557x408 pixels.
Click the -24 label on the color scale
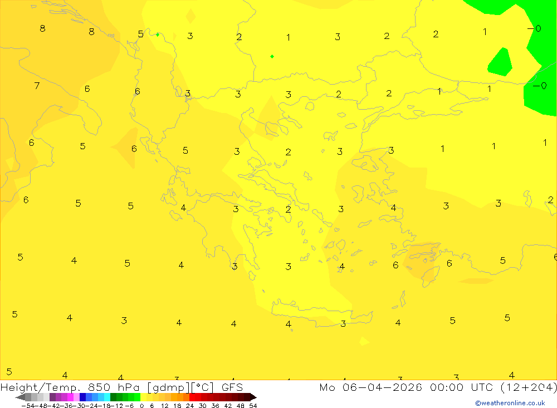92,406
